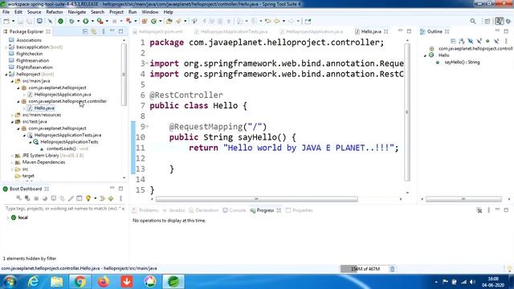Expand the Maven Dependencies node
Viewport: 514px width, 289px height.
[12, 162]
